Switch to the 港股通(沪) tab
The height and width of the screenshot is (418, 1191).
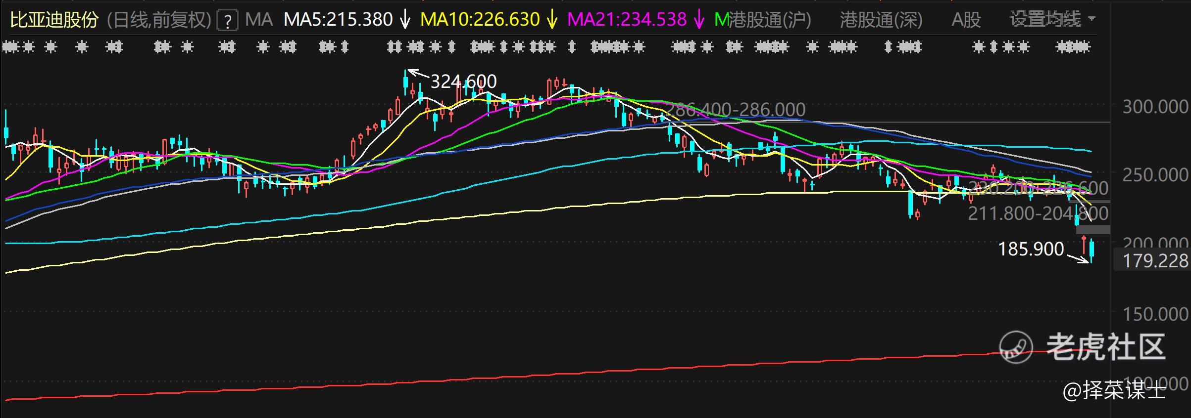770,20
